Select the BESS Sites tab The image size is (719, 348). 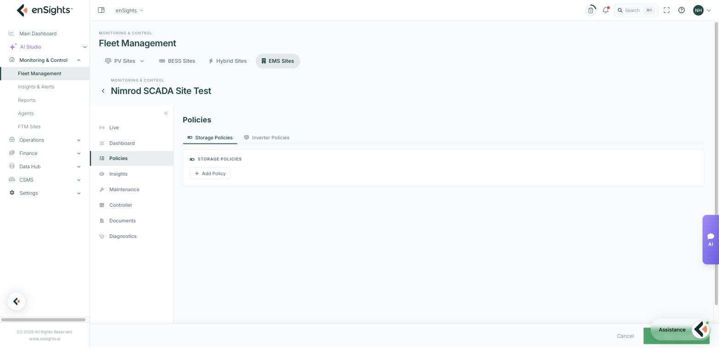point(177,61)
